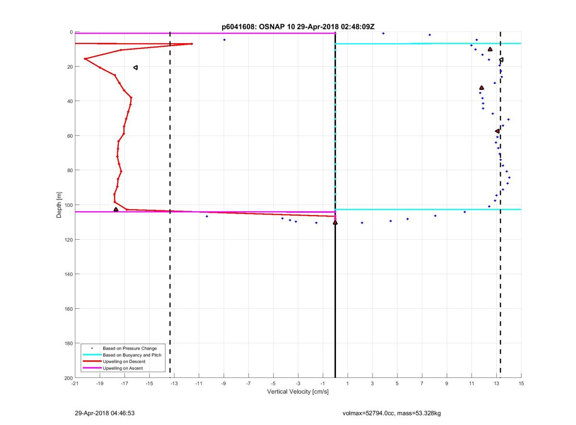Screen dimensions: 576x425
Task: Click the red triangle marker on the zero-velocity line
Action: (x=335, y=222)
